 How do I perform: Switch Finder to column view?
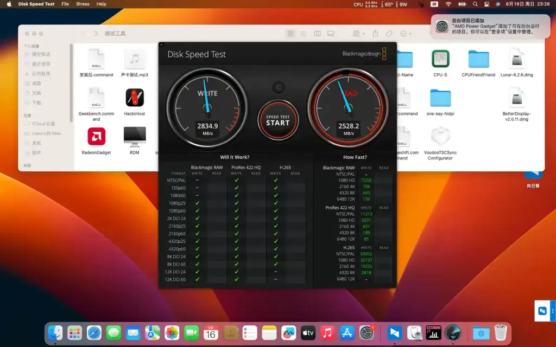point(317,33)
